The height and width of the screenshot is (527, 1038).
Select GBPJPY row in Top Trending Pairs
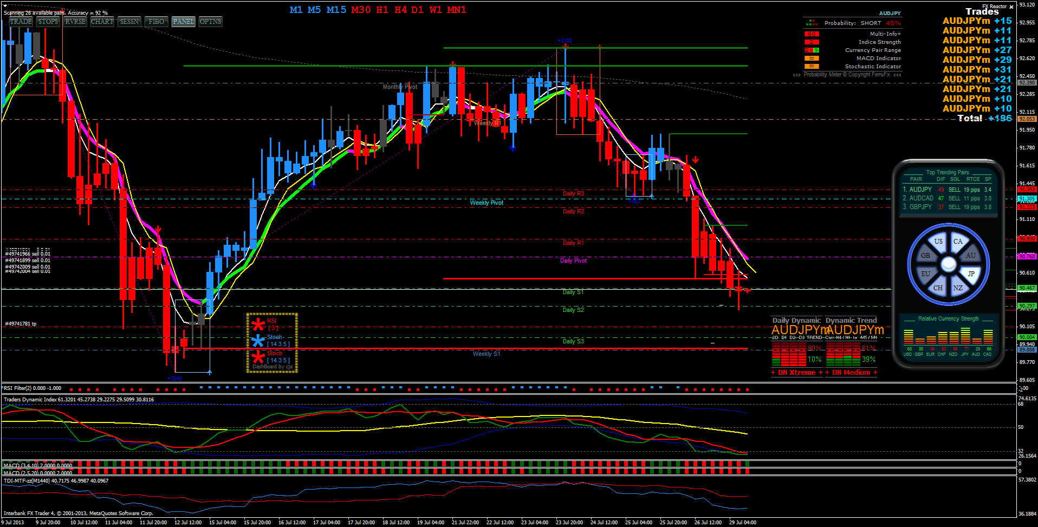948,207
